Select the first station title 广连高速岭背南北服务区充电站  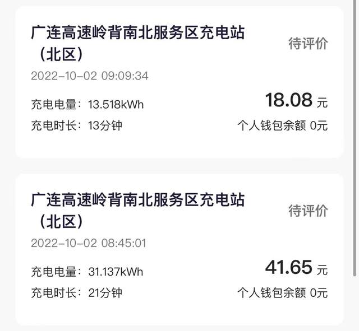tap(138, 32)
